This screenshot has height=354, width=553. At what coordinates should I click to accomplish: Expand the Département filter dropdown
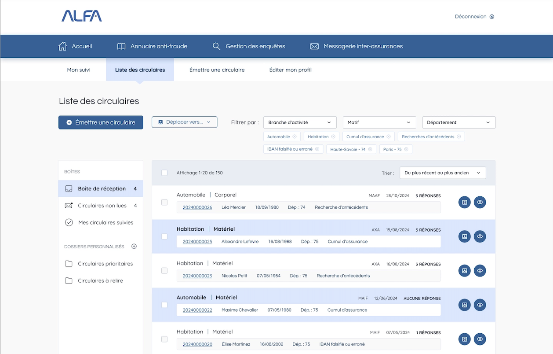click(458, 122)
